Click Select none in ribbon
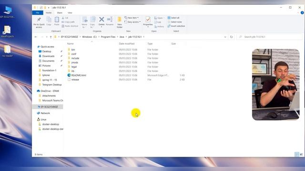 point(174,22)
